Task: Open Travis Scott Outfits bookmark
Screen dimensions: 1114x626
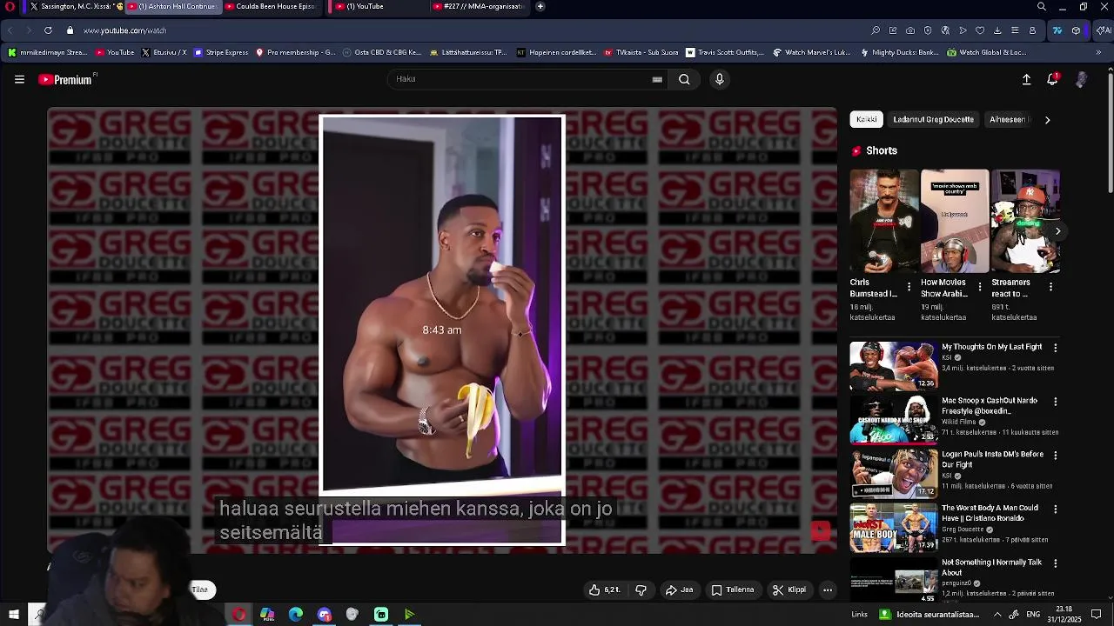Action: coord(725,52)
